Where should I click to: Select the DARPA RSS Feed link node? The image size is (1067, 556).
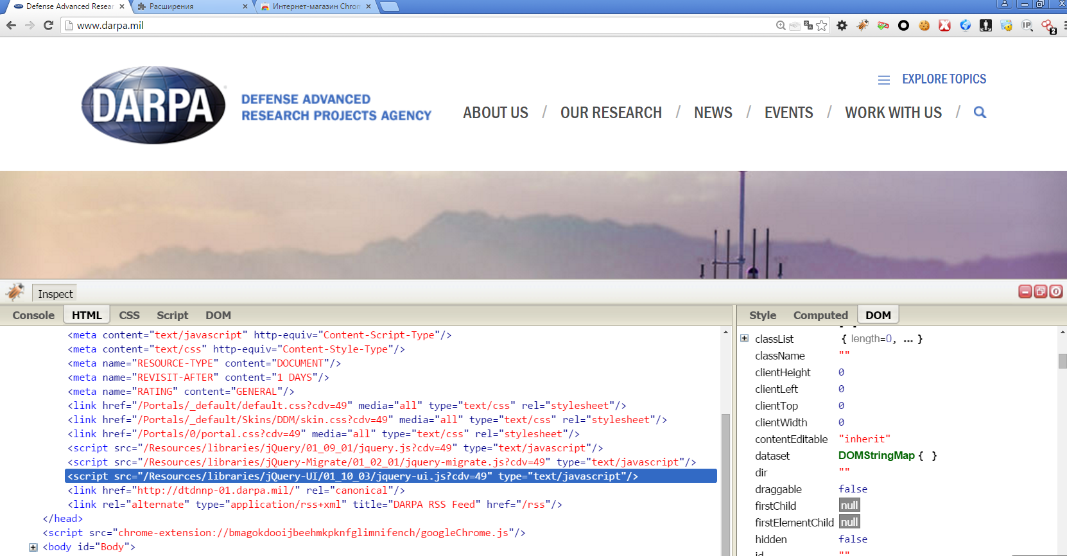[x=315, y=504]
